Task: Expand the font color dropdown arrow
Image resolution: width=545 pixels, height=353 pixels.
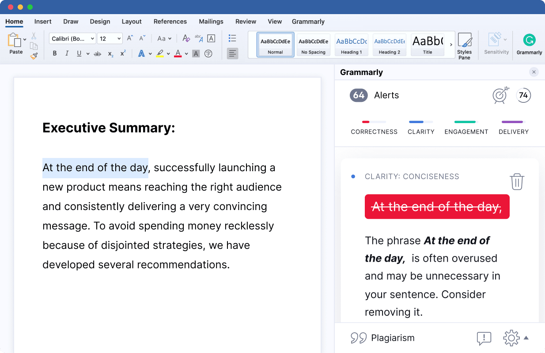Action: [x=187, y=54]
